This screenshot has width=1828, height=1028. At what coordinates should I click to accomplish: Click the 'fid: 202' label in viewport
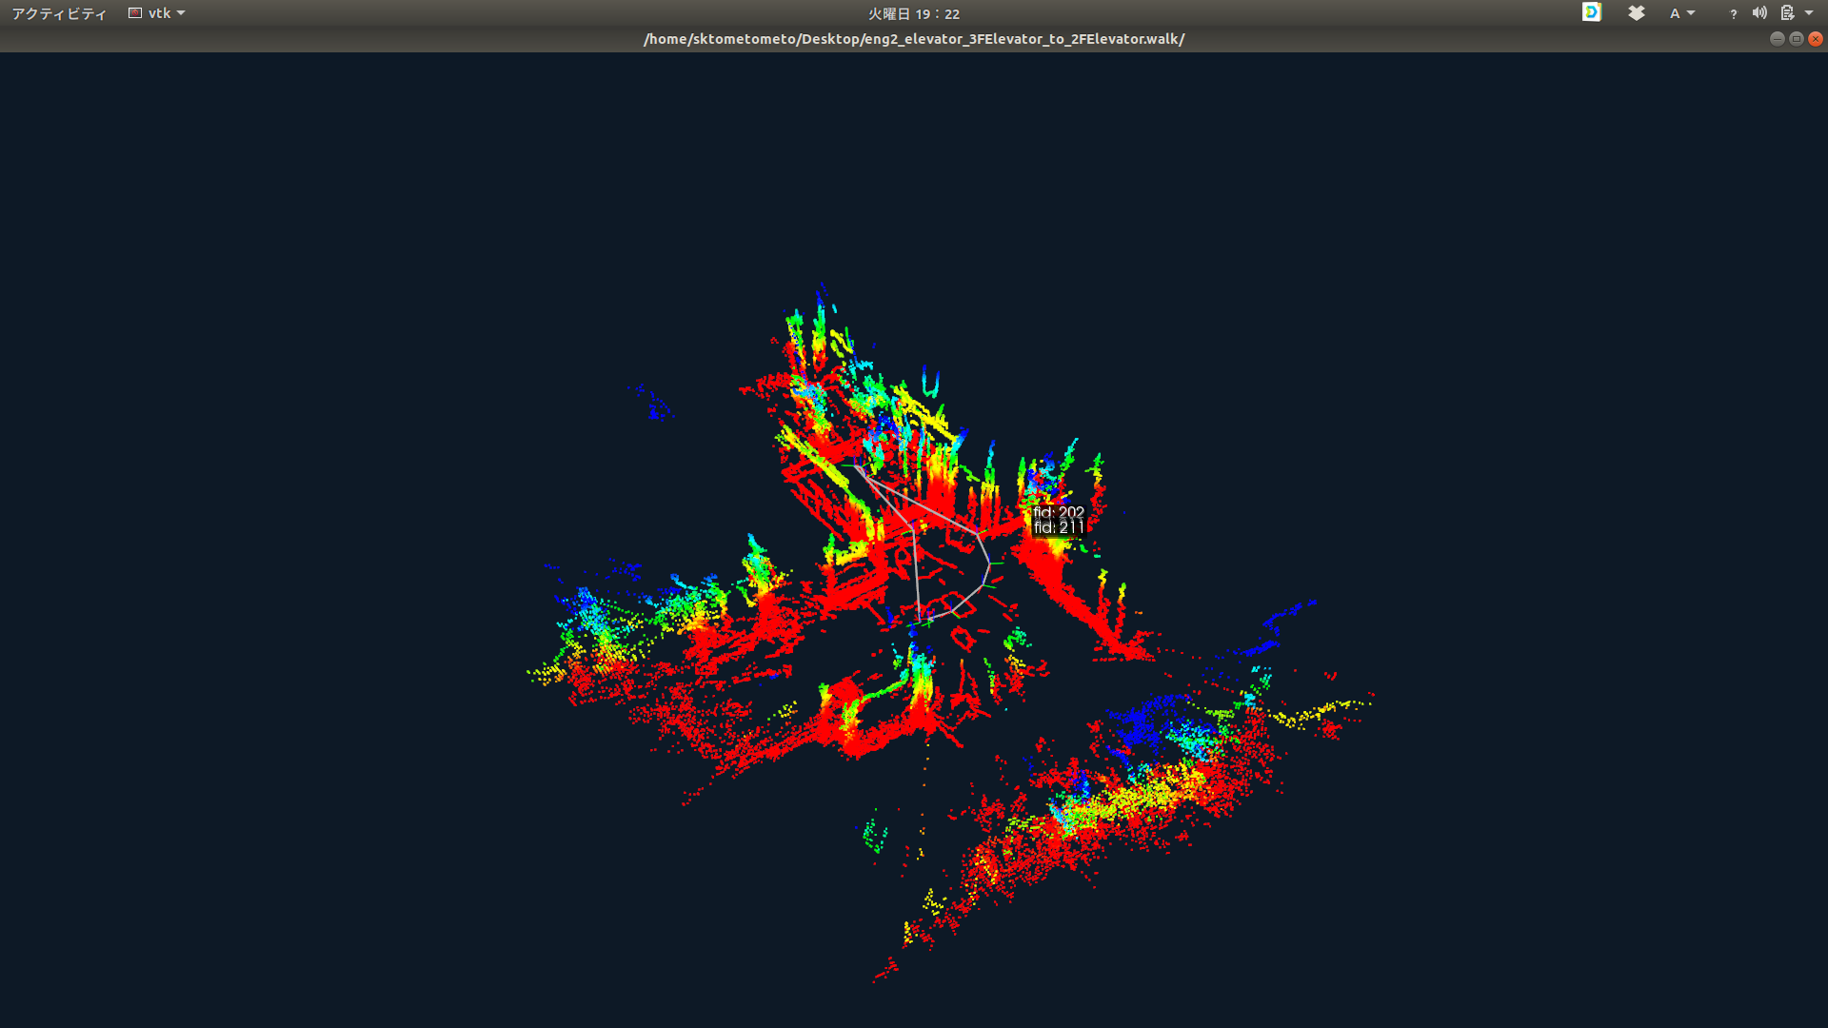tap(1058, 512)
